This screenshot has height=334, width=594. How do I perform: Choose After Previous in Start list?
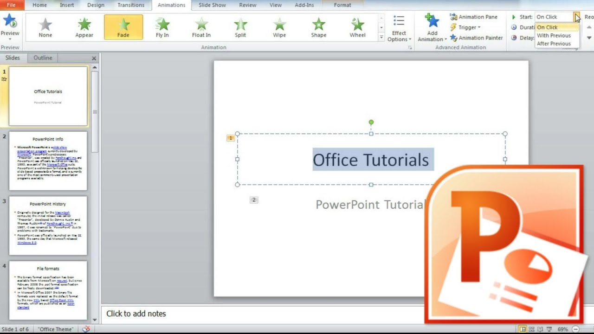(557, 44)
